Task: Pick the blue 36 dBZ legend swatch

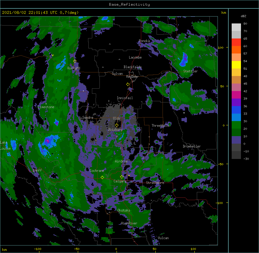Action: pos(236,110)
